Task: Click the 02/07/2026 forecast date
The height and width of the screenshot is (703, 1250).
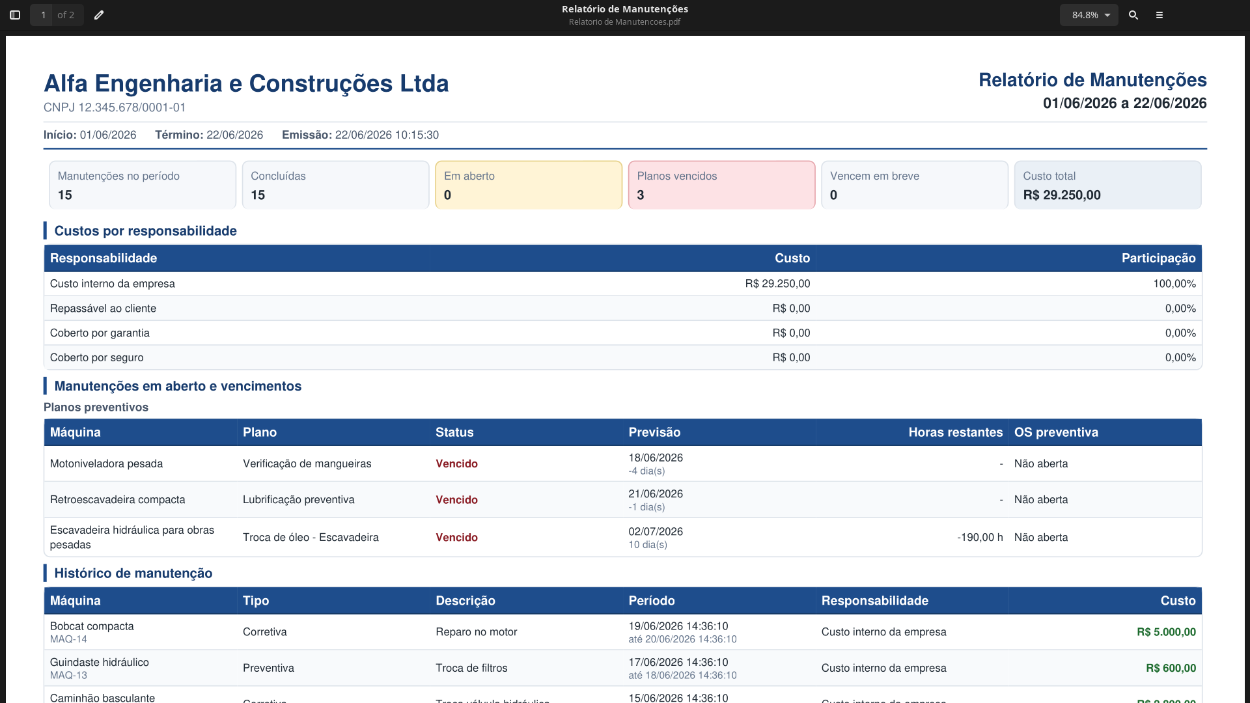Action: click(x=656, y=532)
